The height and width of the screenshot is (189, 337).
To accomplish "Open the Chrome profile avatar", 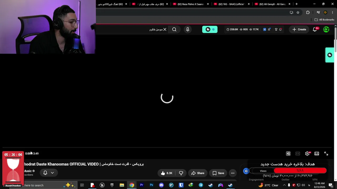I will pos(325,12).
